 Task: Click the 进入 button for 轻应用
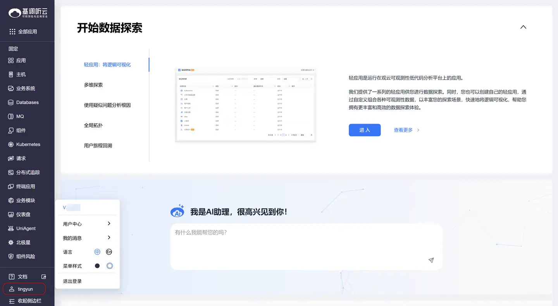click(364, 130)
